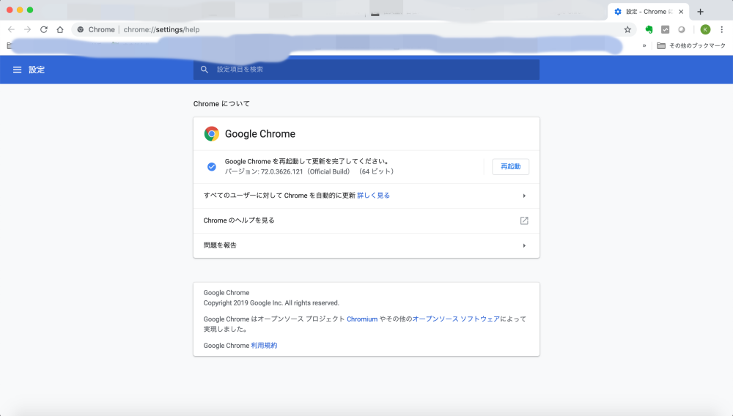Open the その他のブックマーク folder
Image resolution: width=733 pixels, height=416 pixels.
tap(691, 45)
